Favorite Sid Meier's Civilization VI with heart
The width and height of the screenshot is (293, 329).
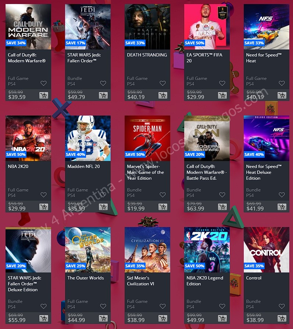(x=162, y=306)
